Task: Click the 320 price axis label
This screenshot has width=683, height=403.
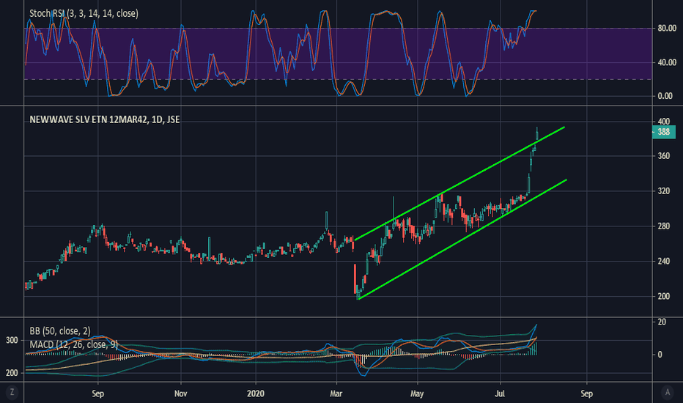Action: (664, 191)
